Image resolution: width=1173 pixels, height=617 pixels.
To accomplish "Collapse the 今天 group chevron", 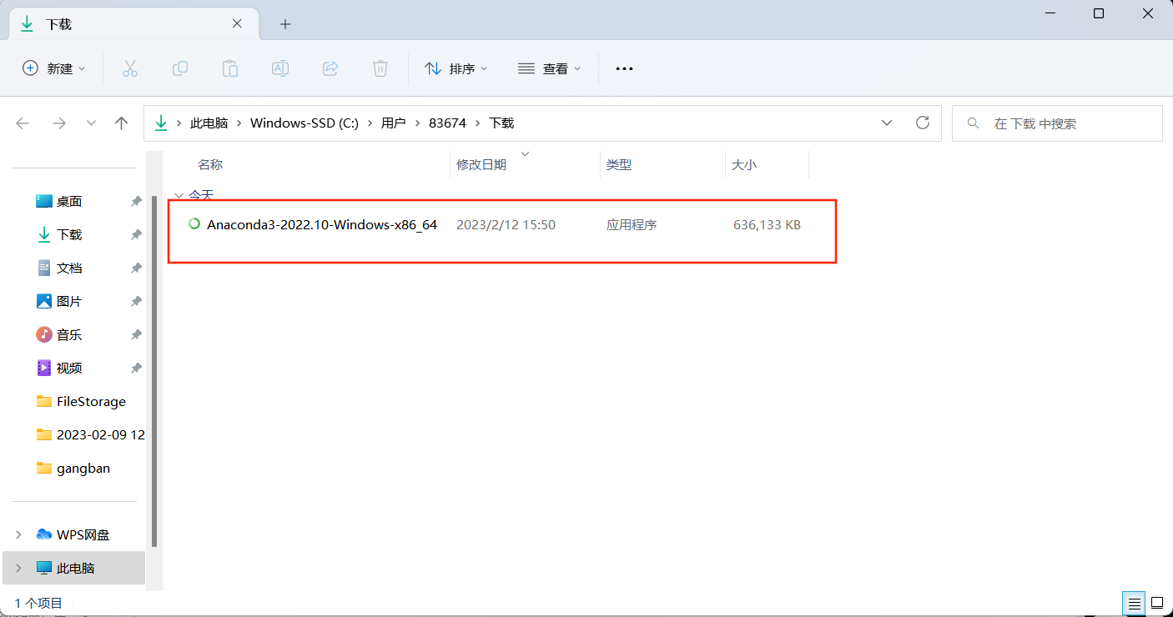I will coord(178,195).
